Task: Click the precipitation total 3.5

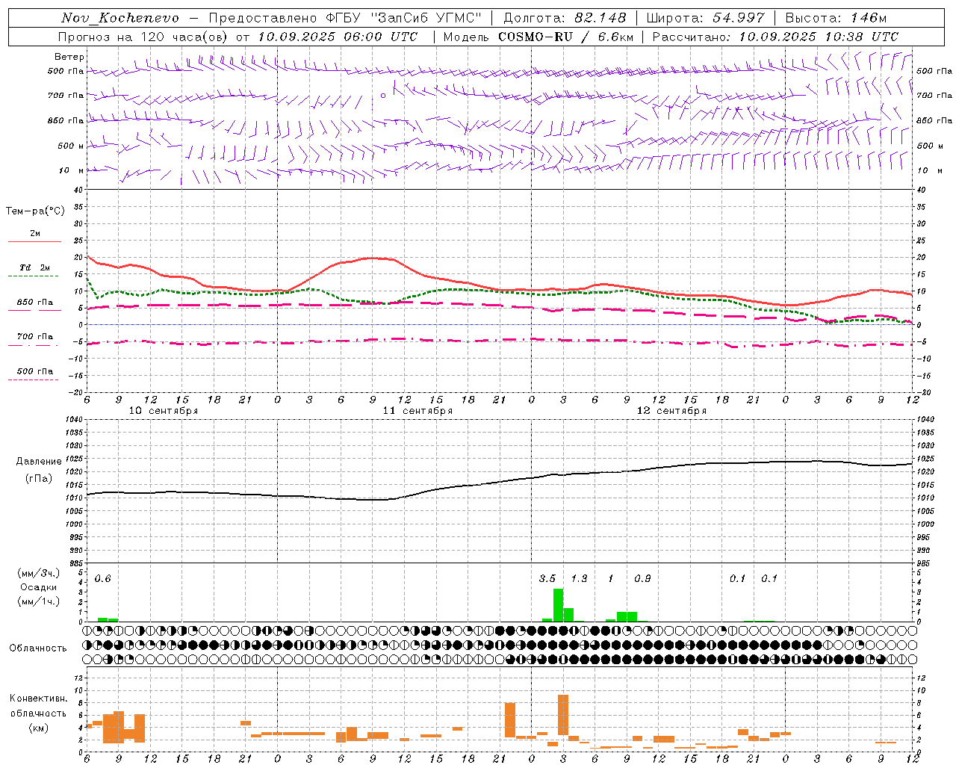Action: coord(547,579)
